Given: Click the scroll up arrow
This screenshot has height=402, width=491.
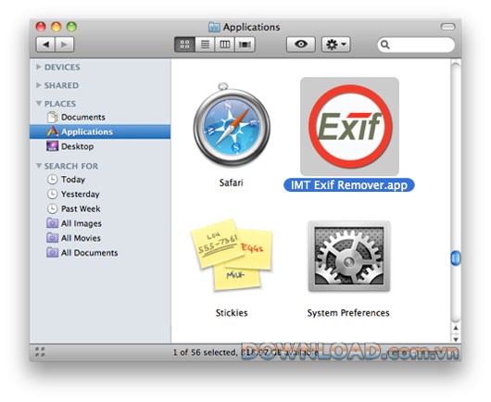Looking at the screenshot, I should pos(456,328).
